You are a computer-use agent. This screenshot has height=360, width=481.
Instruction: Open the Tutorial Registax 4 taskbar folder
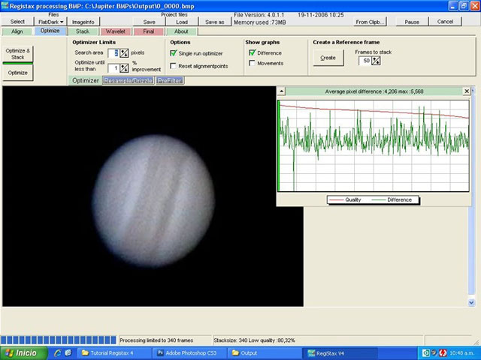113,352
